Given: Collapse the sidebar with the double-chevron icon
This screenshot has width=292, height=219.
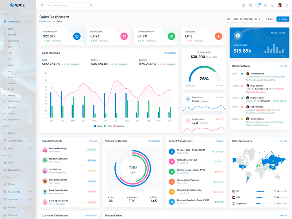Looking at the screenshot, I should [42, 5].
